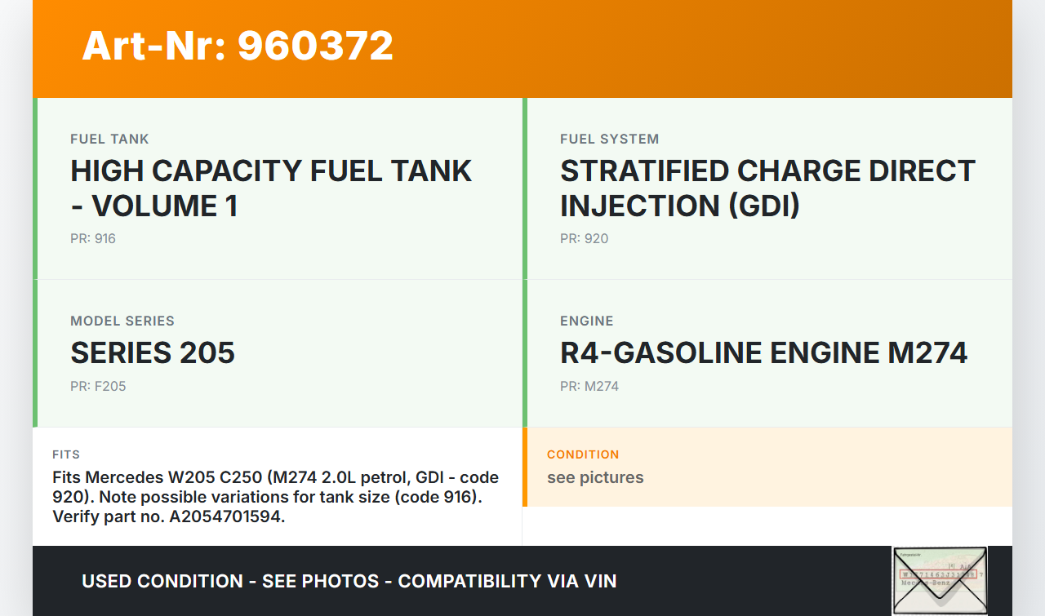Click part number A2054701594
1045x616 pixels.
pos(225,516)
